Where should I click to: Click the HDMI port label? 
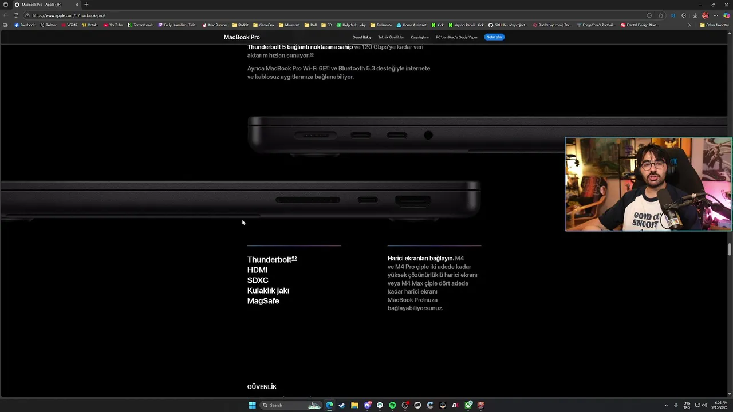pos(257,270)
